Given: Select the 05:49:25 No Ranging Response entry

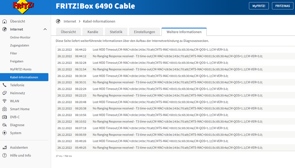Looking at the screenshot, I should [175, 148].
